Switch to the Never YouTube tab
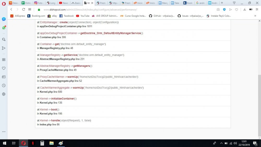 (x=64, y=3)
